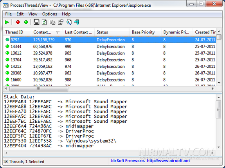Click thread list scroll up arrow
Viewport: 225px width, 168px height.
(x=219, y=31)
